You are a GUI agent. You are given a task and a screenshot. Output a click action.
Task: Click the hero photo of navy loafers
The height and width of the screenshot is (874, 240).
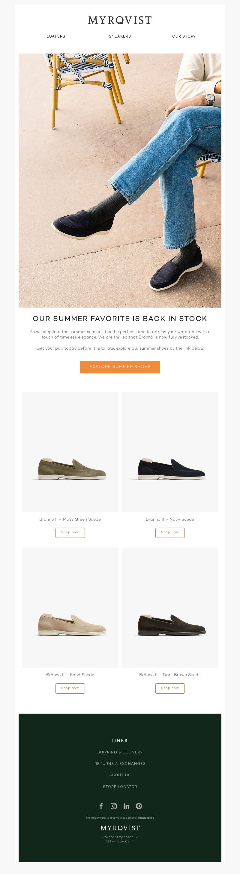click(x=120, y=180)
